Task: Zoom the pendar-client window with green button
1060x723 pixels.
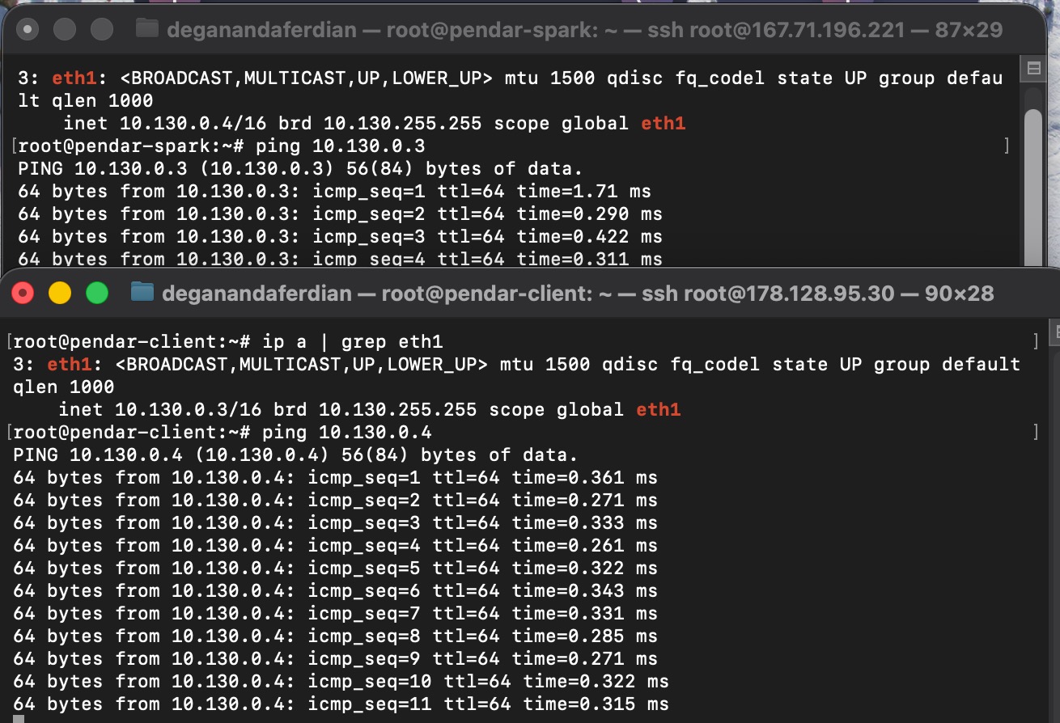Action: pos(97,293)
